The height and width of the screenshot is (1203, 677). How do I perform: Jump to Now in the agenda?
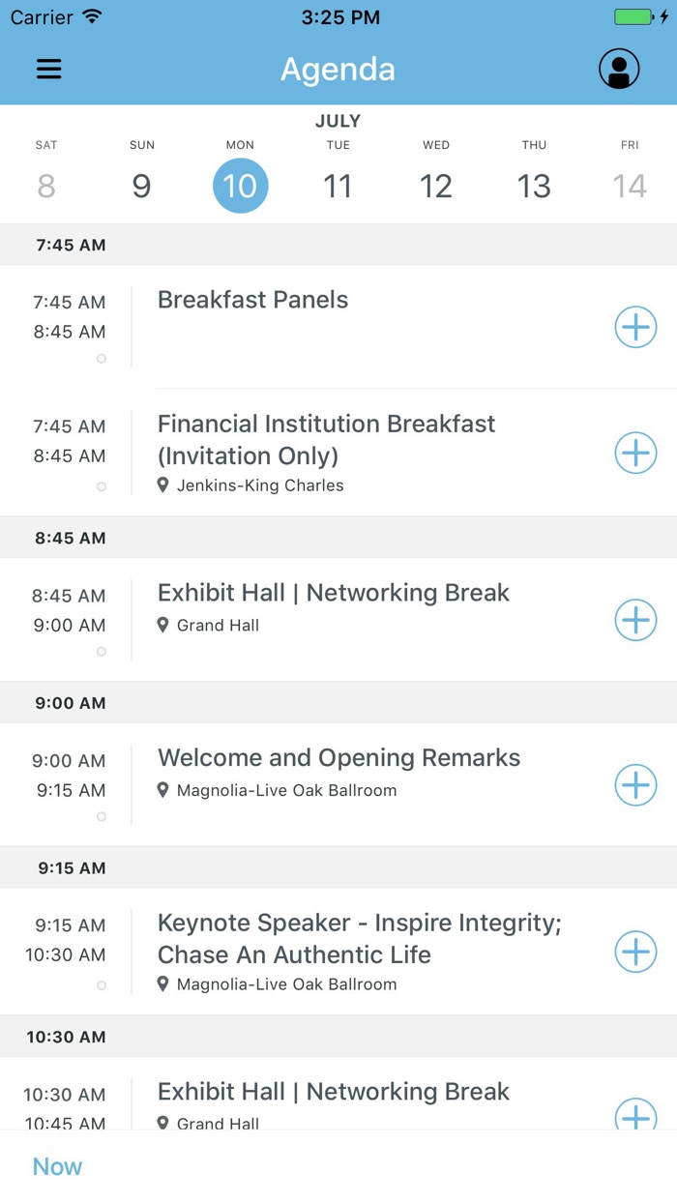(56, 1166)
